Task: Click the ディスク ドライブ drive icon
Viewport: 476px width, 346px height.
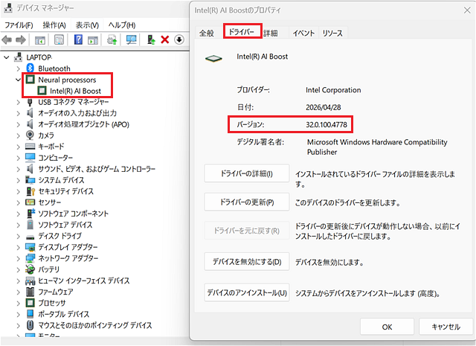Action: [30, 237]
